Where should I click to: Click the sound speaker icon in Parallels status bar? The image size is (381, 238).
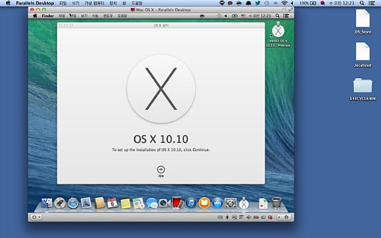coord(249,218)
